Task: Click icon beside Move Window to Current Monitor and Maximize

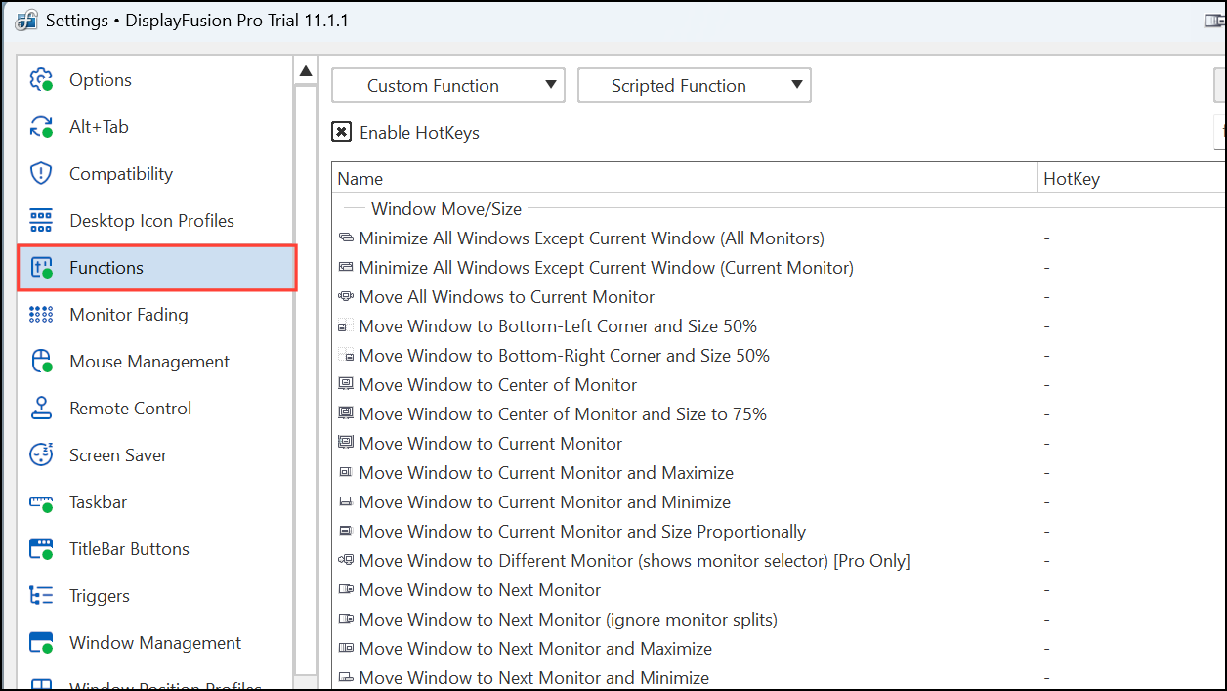Action: (x=345, y=473)
